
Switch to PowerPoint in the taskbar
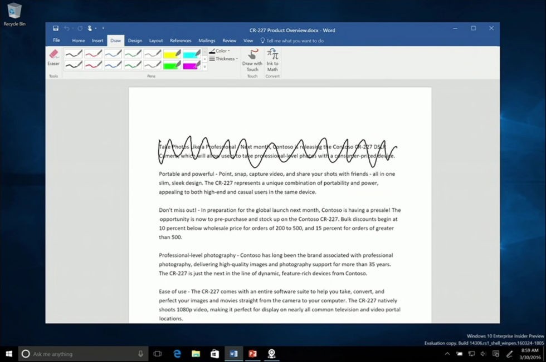pyautogui.click(x=252, y=354)
